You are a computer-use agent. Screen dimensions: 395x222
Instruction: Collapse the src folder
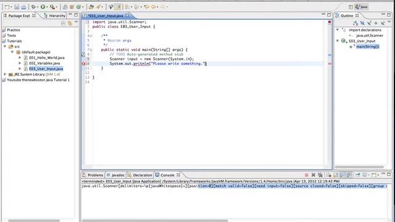[x=5, y=47]
